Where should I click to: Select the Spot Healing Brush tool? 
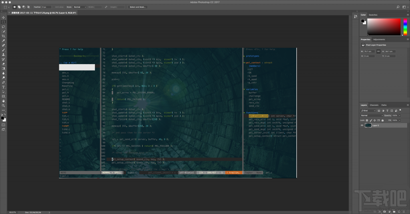[x=3, y=45]
